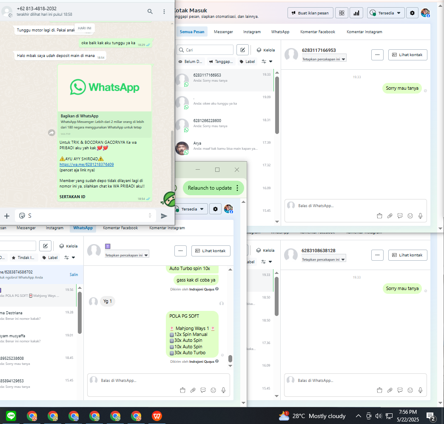This screenshot has width=444, height=424.
Task: Open the wa.me/6281218376409 link
Action: coord(87,165)
